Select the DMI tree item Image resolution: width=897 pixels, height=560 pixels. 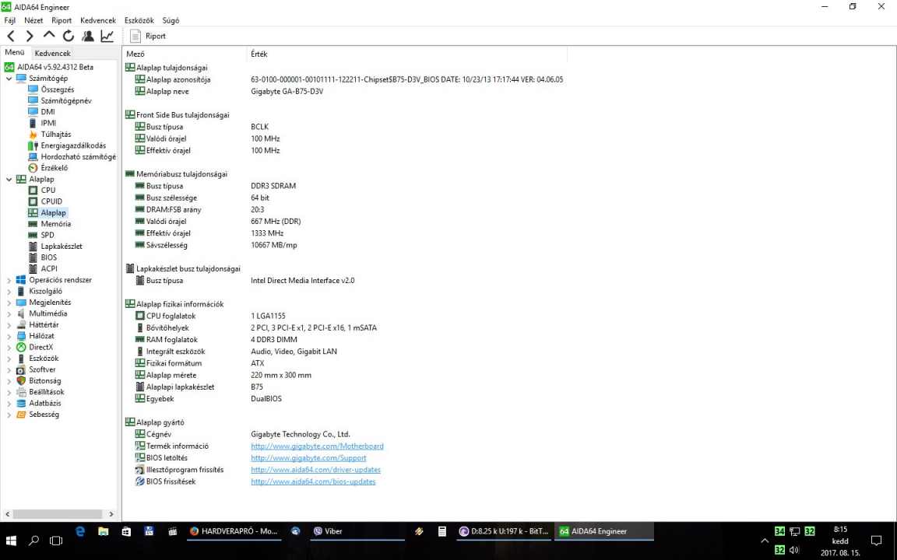tap(48, 112)
